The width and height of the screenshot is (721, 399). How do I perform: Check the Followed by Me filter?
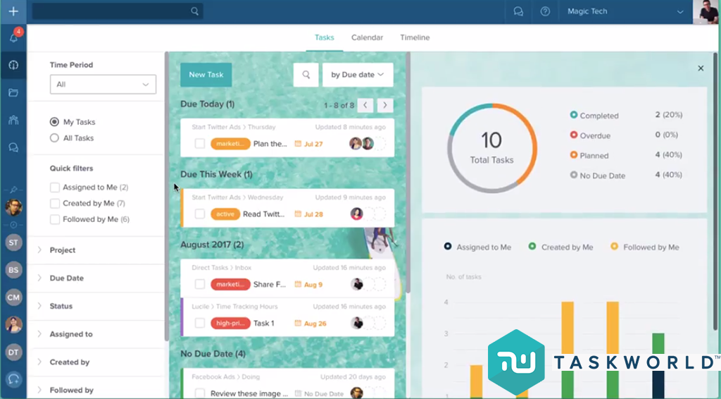tap(55, 219)
